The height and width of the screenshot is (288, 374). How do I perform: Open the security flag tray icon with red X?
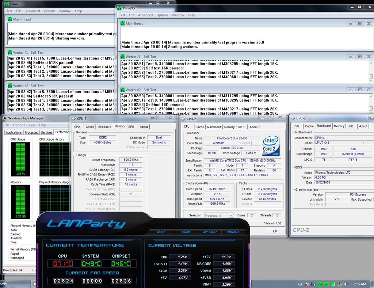click(x=307, y=284)
